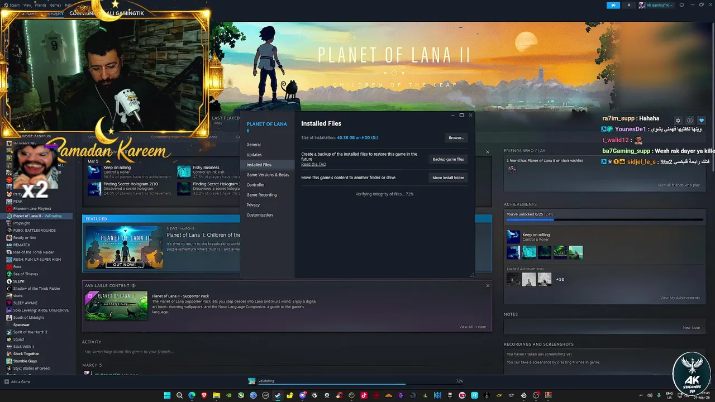Select the Game Recording tab

[x=268, y=195]
